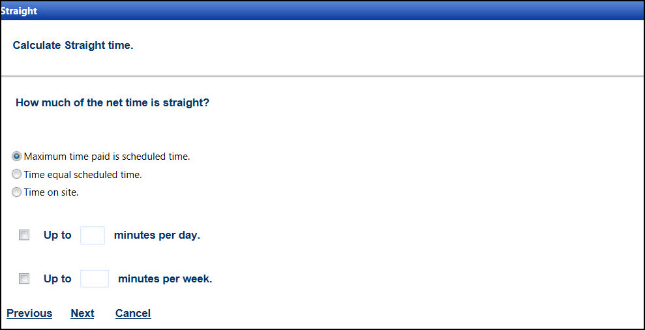The height and width of the screenshot is (330, 645).
Task: Pick the "Time on site" radio button
Action: tap(17, 192)
